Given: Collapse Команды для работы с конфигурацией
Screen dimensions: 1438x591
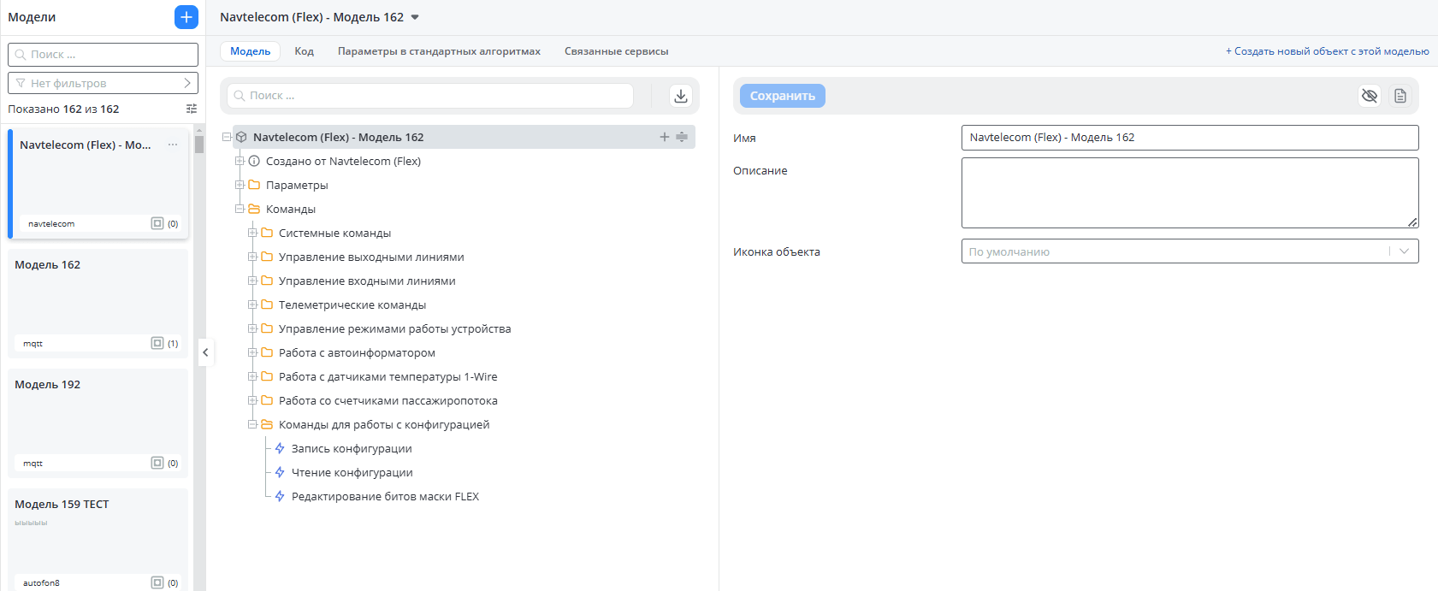Looking at the screenshot, I should [x=252, y=424].
